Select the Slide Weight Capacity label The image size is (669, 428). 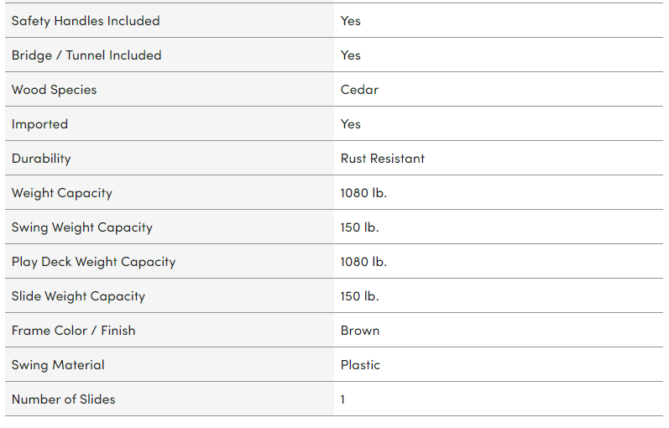78,295
